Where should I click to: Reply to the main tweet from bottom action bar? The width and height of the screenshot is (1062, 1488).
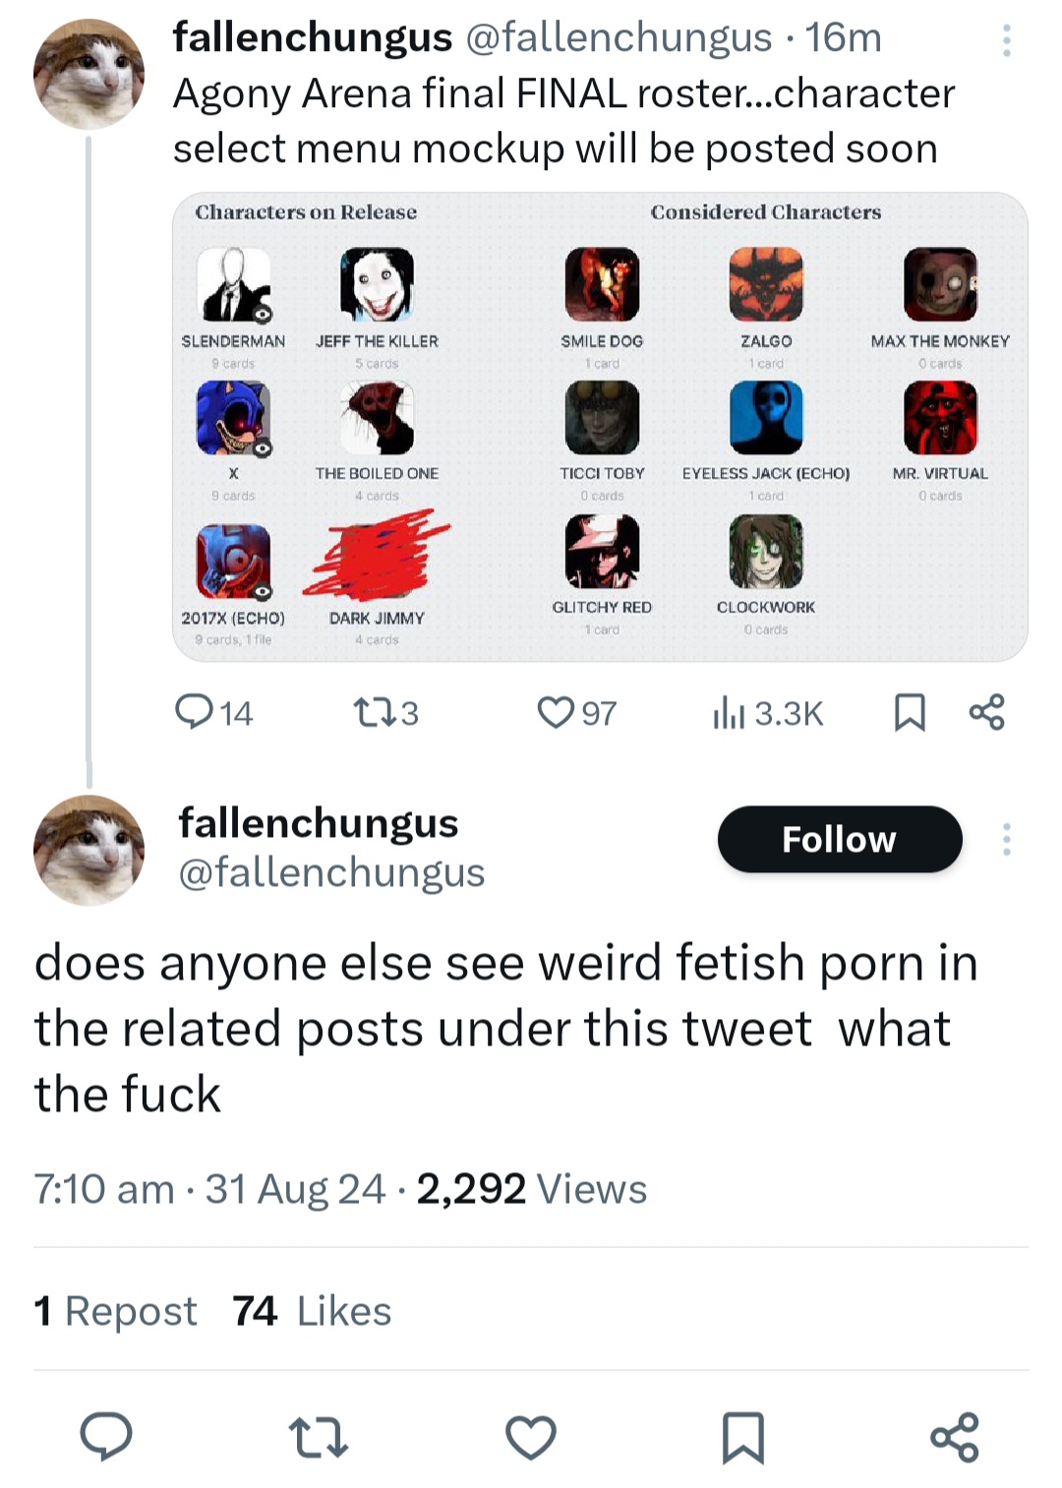[x=106, y=1436]
